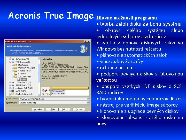The image size is (186, 140).
Task: Expand the AvP2_EXP (H:) tree node
Action: [10, 91]
